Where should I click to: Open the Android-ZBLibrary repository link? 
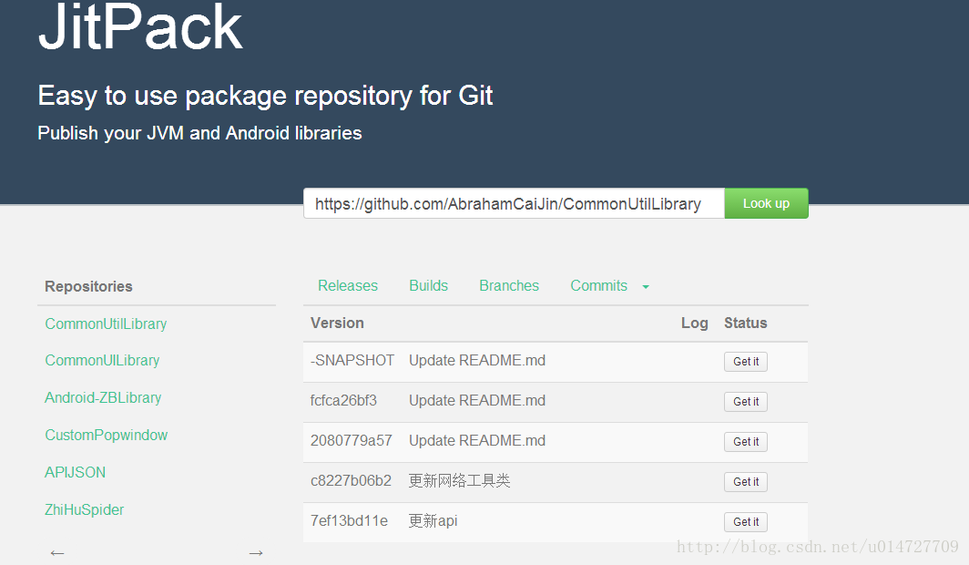(x=103, y=397)
